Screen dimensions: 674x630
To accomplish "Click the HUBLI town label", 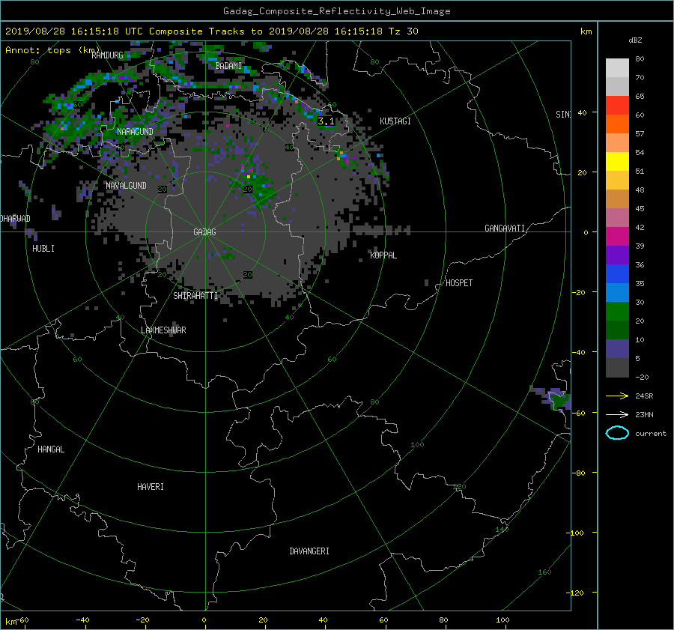I will [x=43, y=249].
